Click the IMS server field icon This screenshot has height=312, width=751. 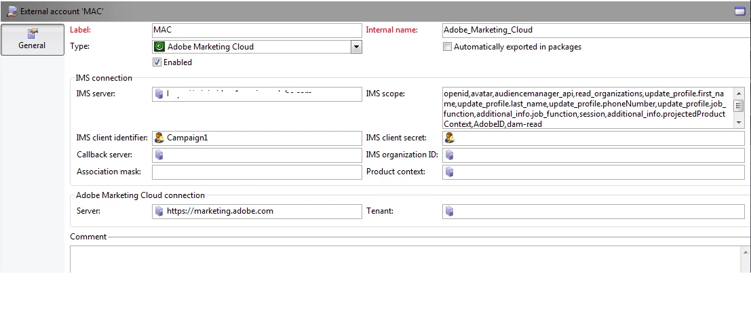159,94
